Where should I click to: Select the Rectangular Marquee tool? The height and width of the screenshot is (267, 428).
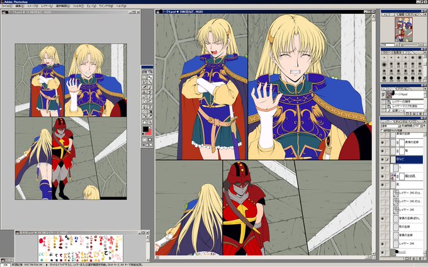coord(144,77)
